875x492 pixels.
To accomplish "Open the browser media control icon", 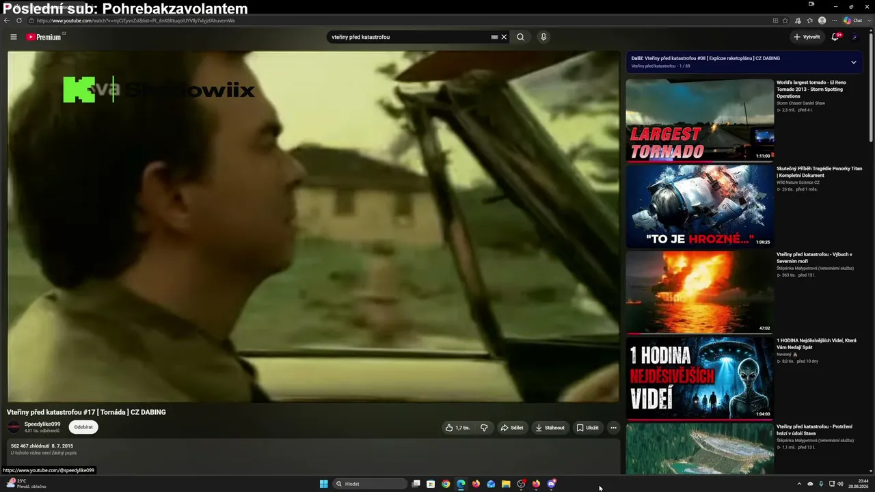I will coord(798,20).
